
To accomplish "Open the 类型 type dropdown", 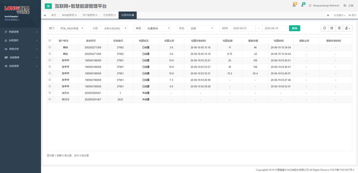I will (158, 29).
